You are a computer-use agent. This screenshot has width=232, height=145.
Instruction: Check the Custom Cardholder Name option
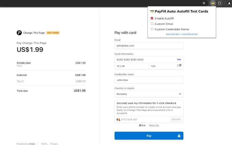(152, 29)
